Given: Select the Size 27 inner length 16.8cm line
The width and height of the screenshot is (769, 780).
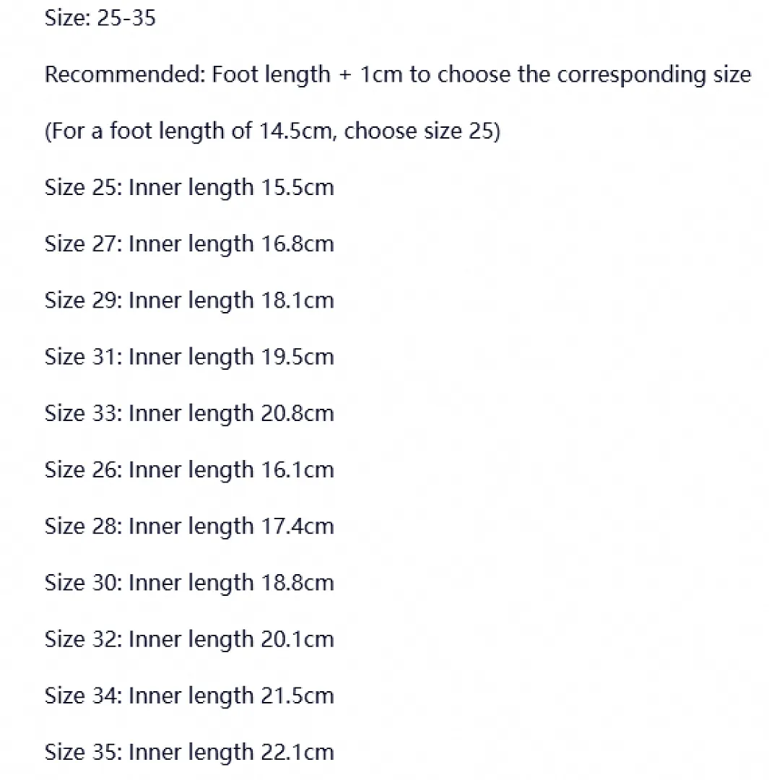Looking at the screenshot, I should [189, 244].
